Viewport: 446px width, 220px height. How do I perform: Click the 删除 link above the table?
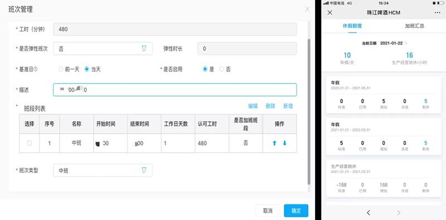tap(270, 106)
